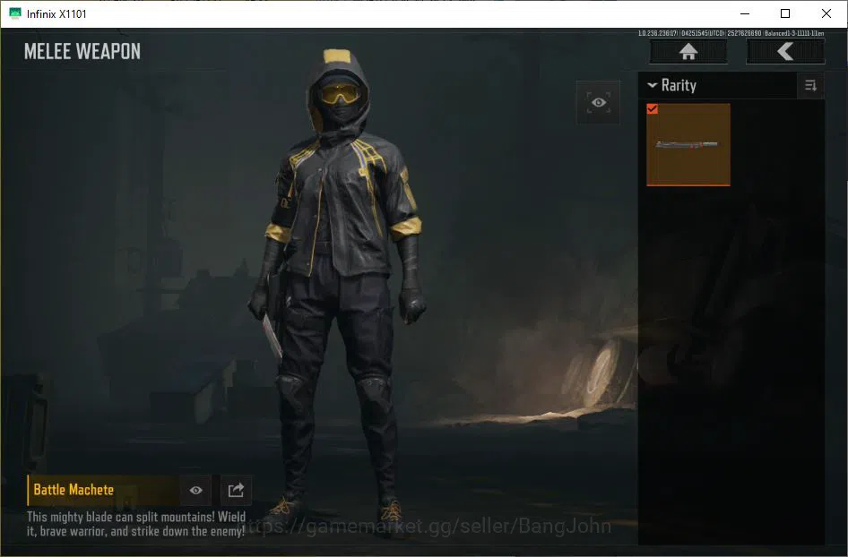This screenshot has width=848, height=557.
Task: Go back using the arrow button
Action: click(x=785, y=52)
